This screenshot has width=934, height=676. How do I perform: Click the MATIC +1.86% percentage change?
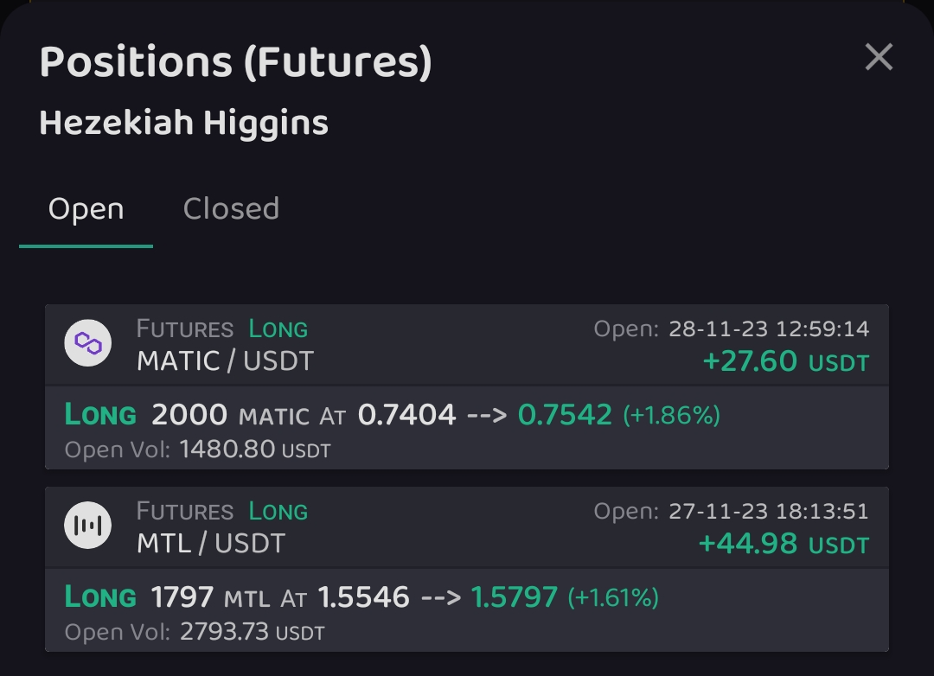coord(671,415)
